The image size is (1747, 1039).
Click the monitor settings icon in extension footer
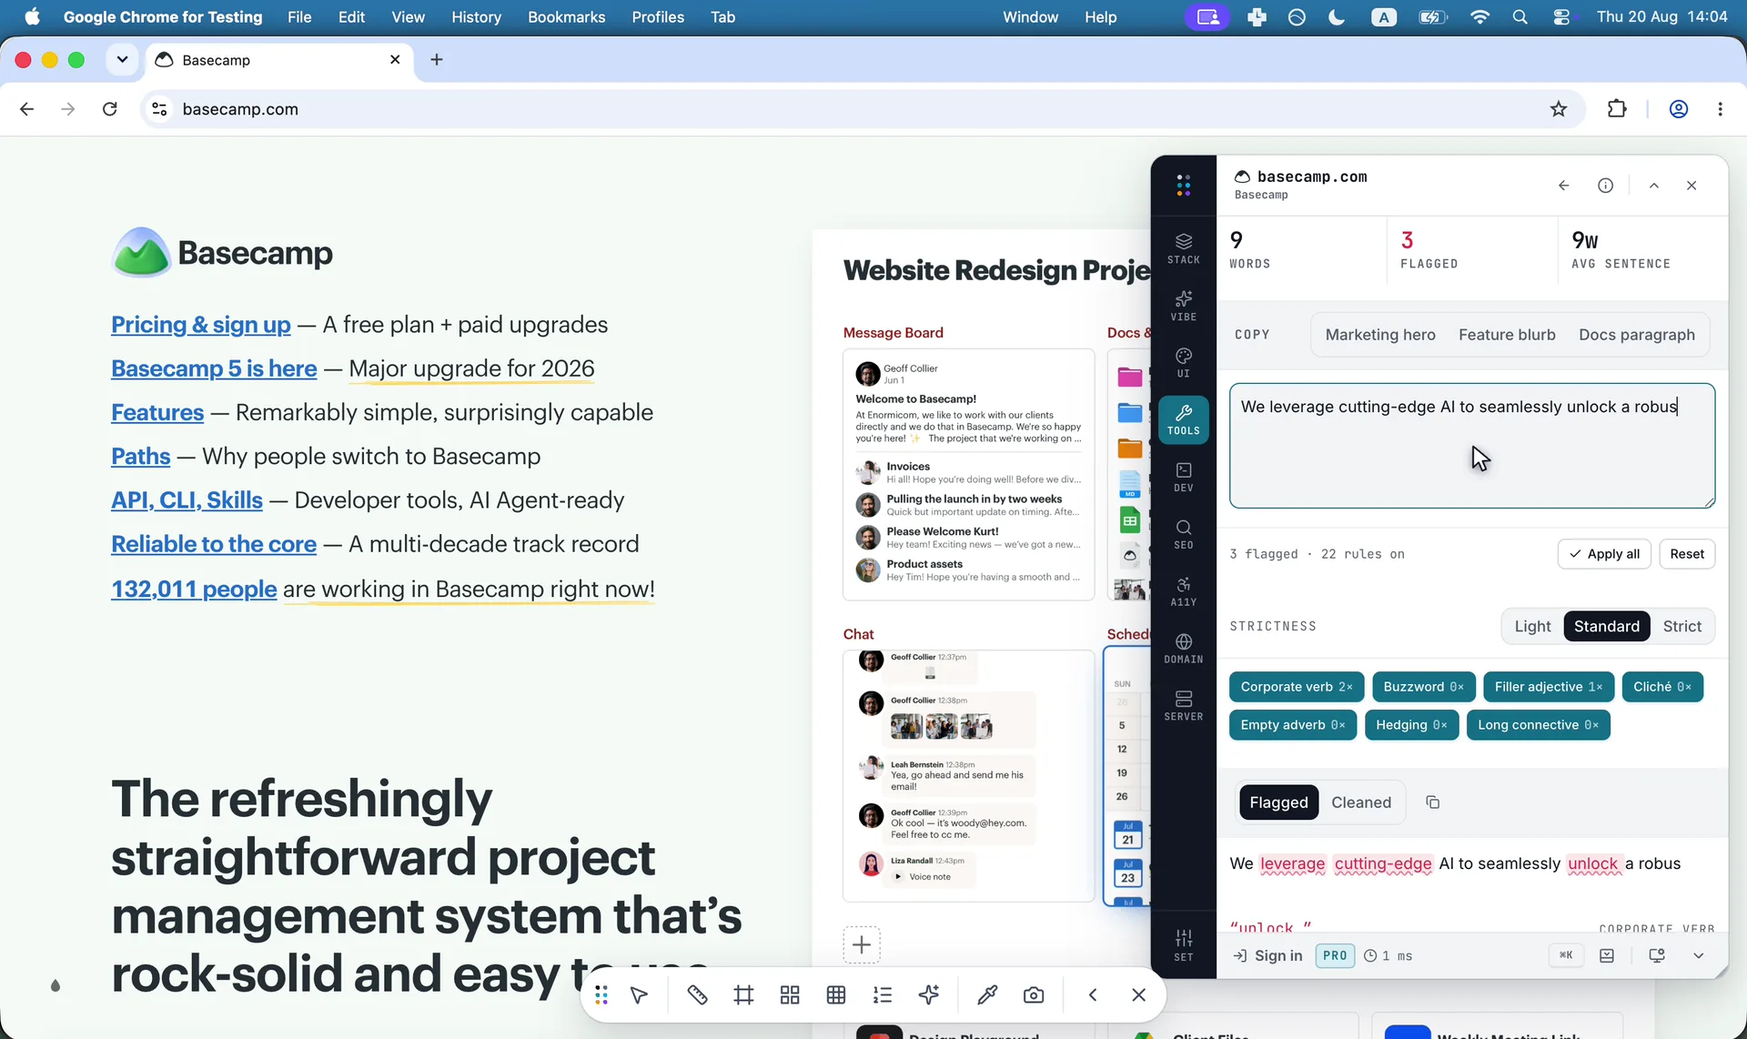coord(1657,956)
